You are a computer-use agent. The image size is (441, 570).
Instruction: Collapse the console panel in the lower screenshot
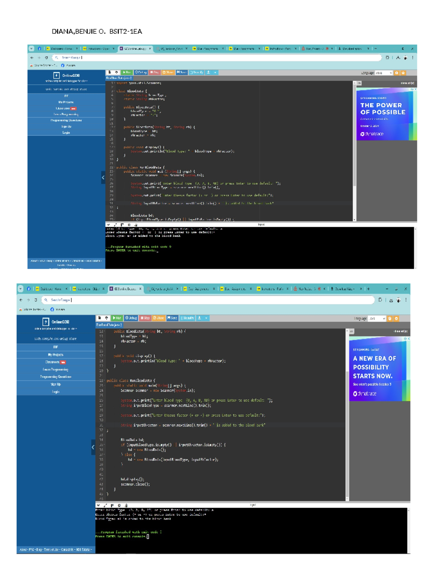point(98,505)
